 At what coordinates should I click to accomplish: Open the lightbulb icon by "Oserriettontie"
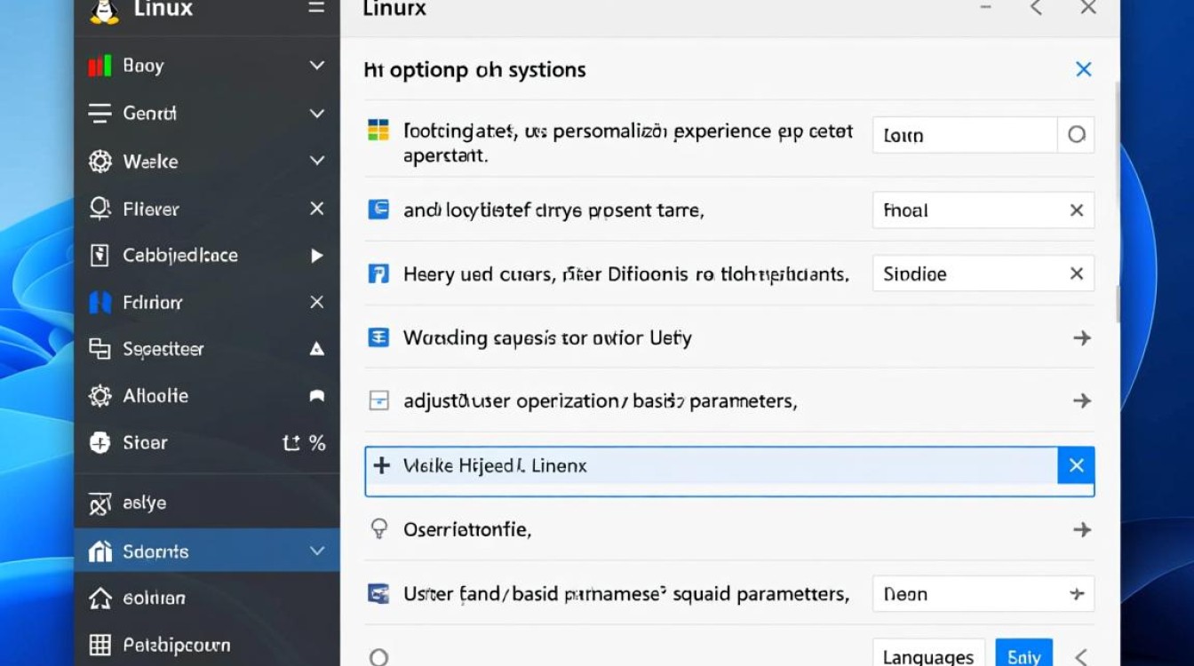[x=381, y=528]
